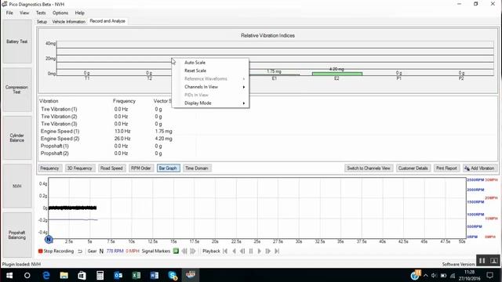Click the loop arrow icon beside Stop Recording
The width and height of the screenshot is (502, 282).
pos(80,251)
